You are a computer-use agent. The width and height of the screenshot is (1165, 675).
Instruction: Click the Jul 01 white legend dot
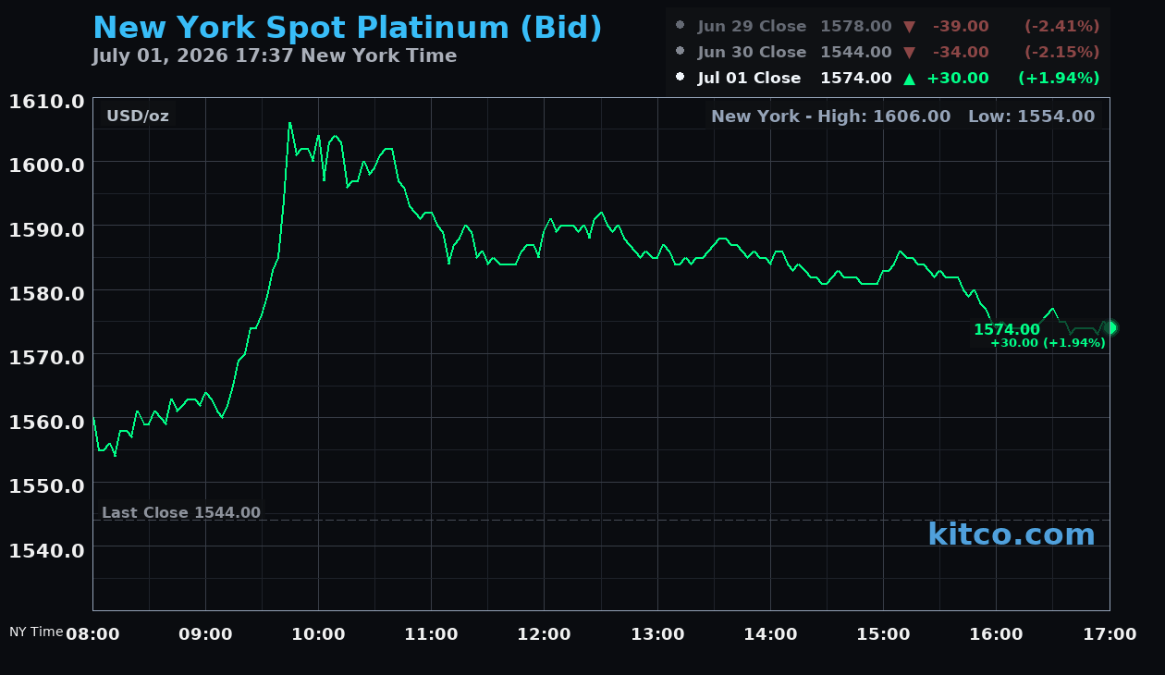pos(681,78)
